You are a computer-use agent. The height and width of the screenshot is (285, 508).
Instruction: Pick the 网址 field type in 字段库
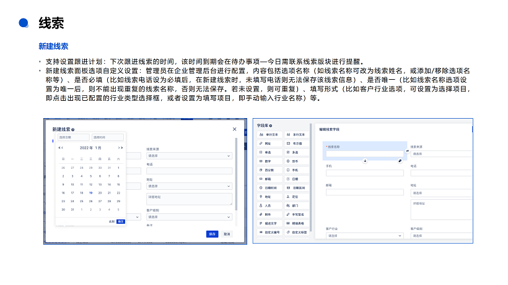click(x=269, y=143)
